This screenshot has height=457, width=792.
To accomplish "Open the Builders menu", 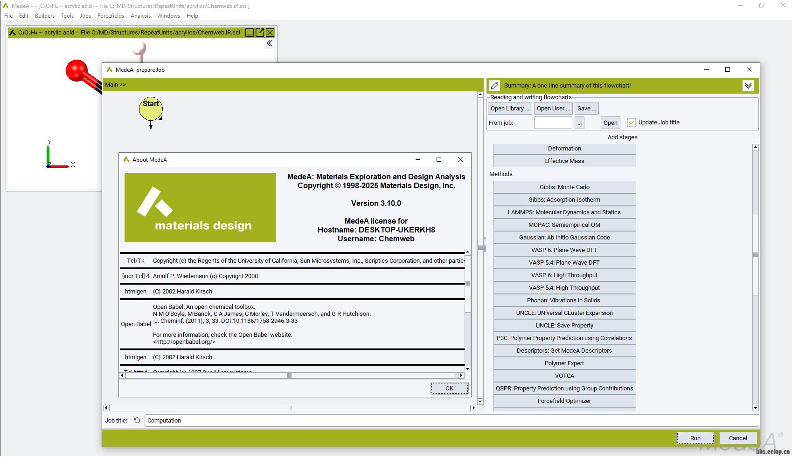I will coord(45,16).
